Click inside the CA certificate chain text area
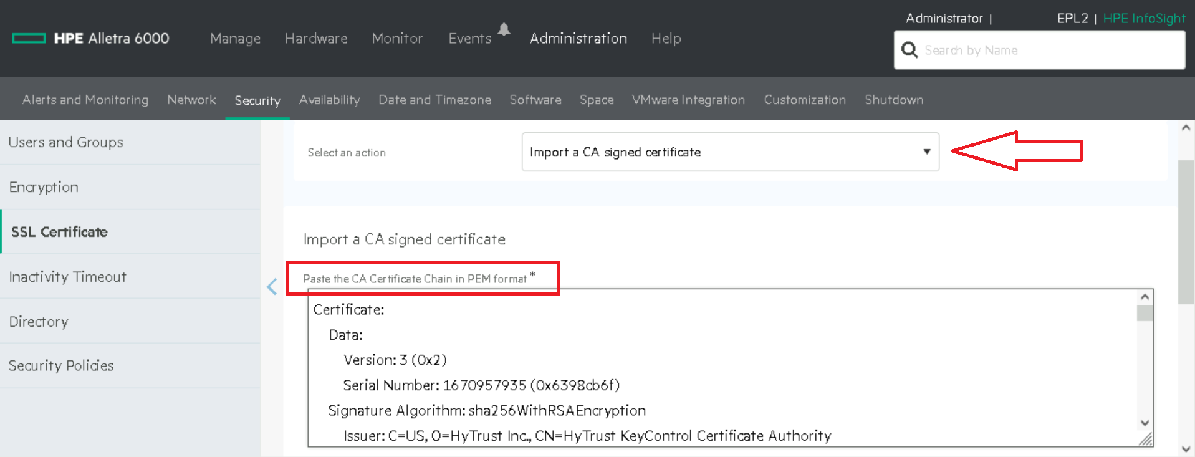Viewport: 1195px width, 457px height. pyautogui.click(x=722, y=368)
